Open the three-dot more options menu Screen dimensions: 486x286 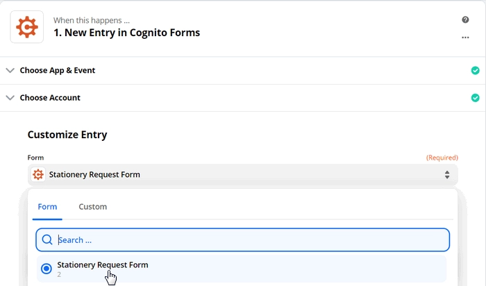pyautogui.click(x=465, y=37)
